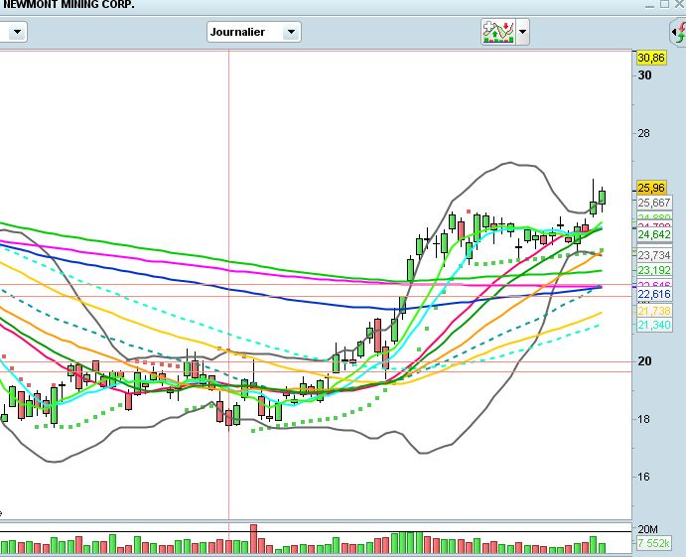Click the 23,734 indicator value label
Image resolution: width=686 pixels, height=557 pixels.
[654, 255]
